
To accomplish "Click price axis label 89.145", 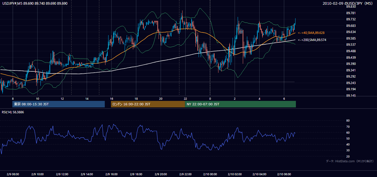I will pos(351,96).
